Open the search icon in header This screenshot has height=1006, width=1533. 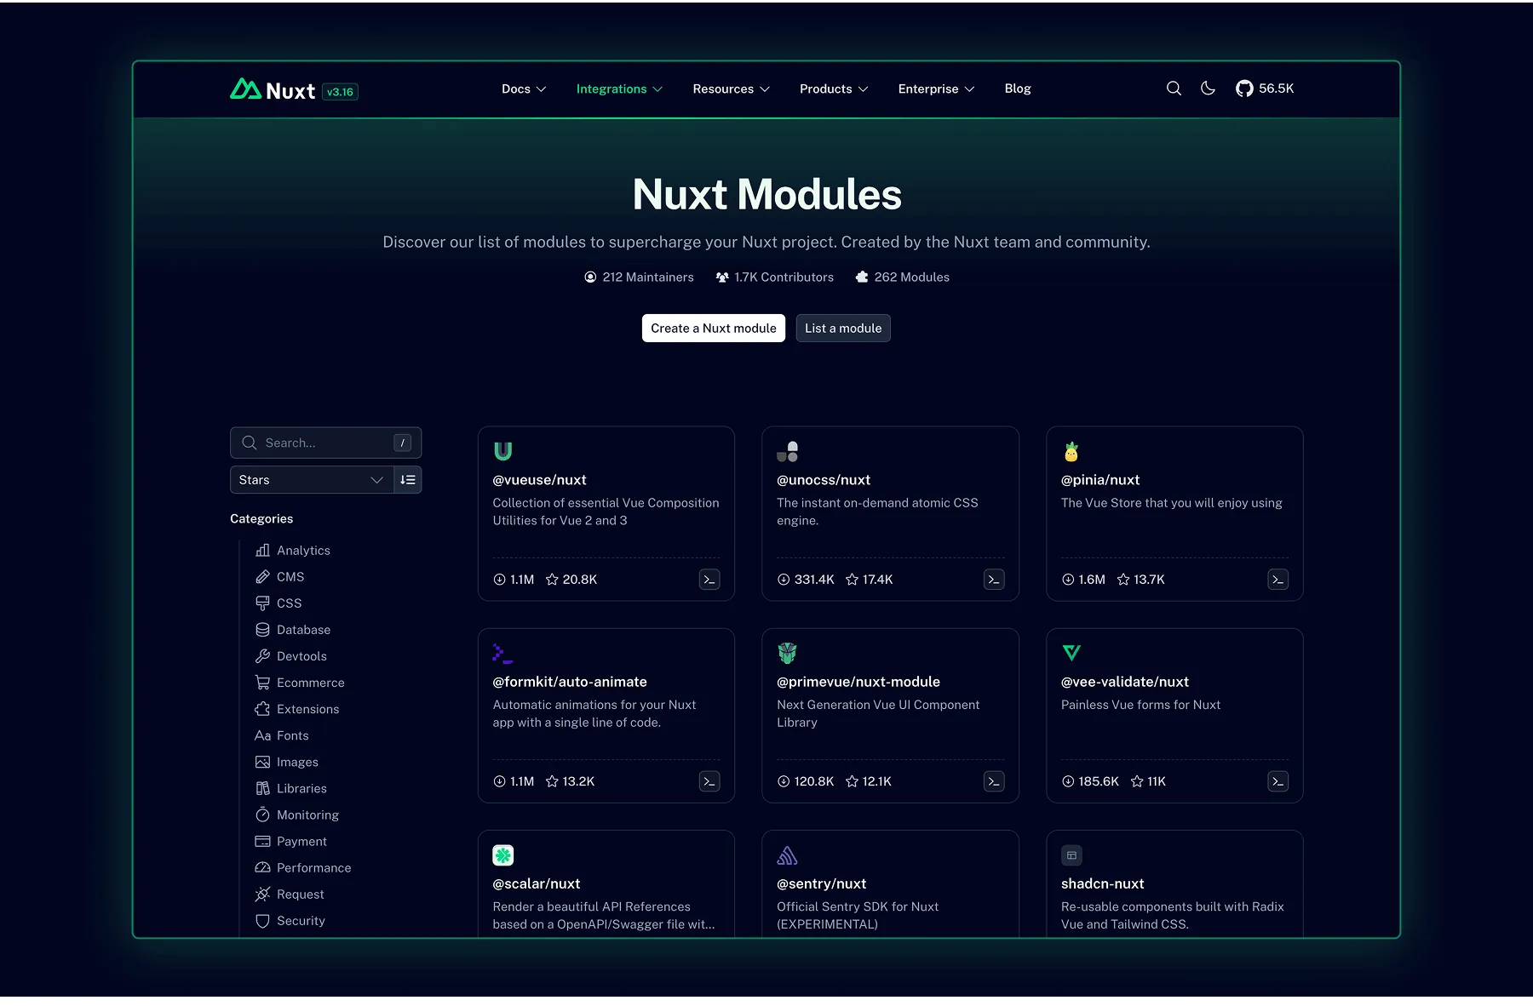click(x=1174, y=89)
